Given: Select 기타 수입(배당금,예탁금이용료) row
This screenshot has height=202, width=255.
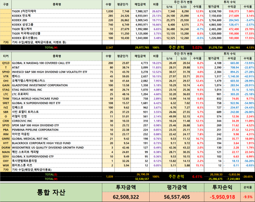Looking at the screenshot, I should 57,170.
